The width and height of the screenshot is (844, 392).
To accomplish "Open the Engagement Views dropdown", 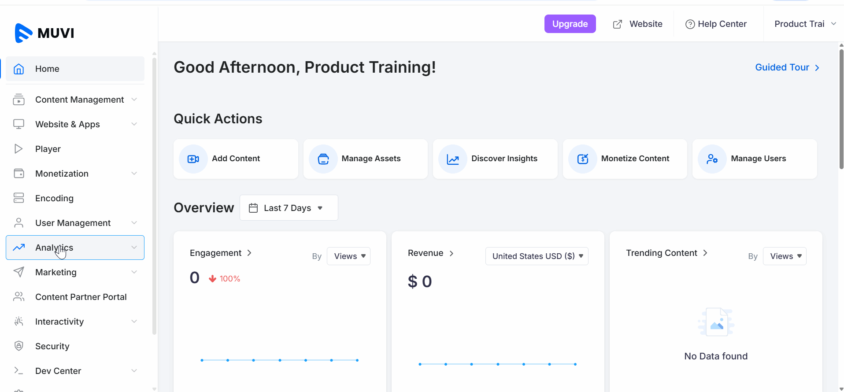I will click(x=348, y=256).
